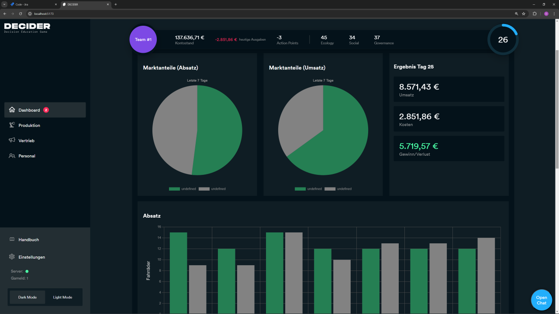Open the Chrome three-dot menu

[x=554, y=14]
